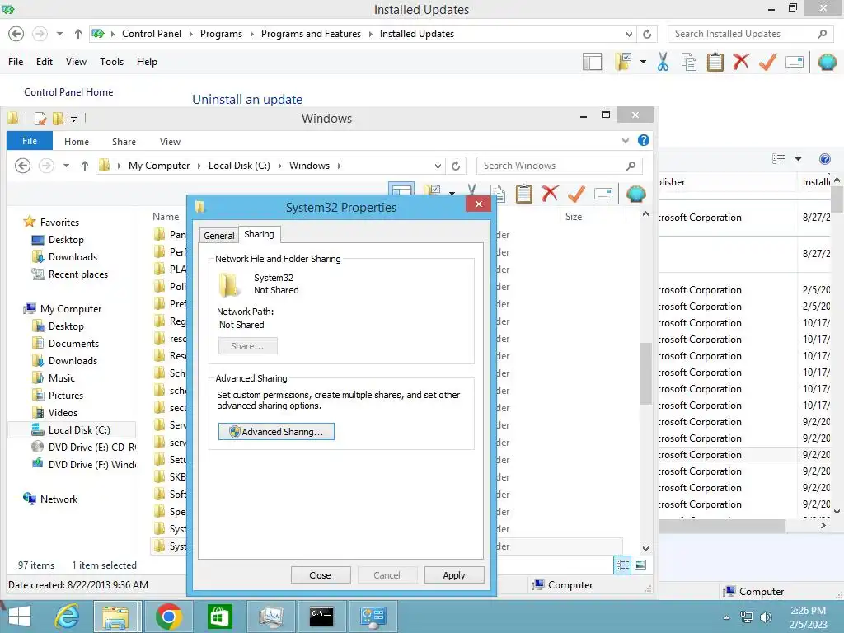Click Control Panel Home link
844x633 pixels.
click(x=68, y=92)
